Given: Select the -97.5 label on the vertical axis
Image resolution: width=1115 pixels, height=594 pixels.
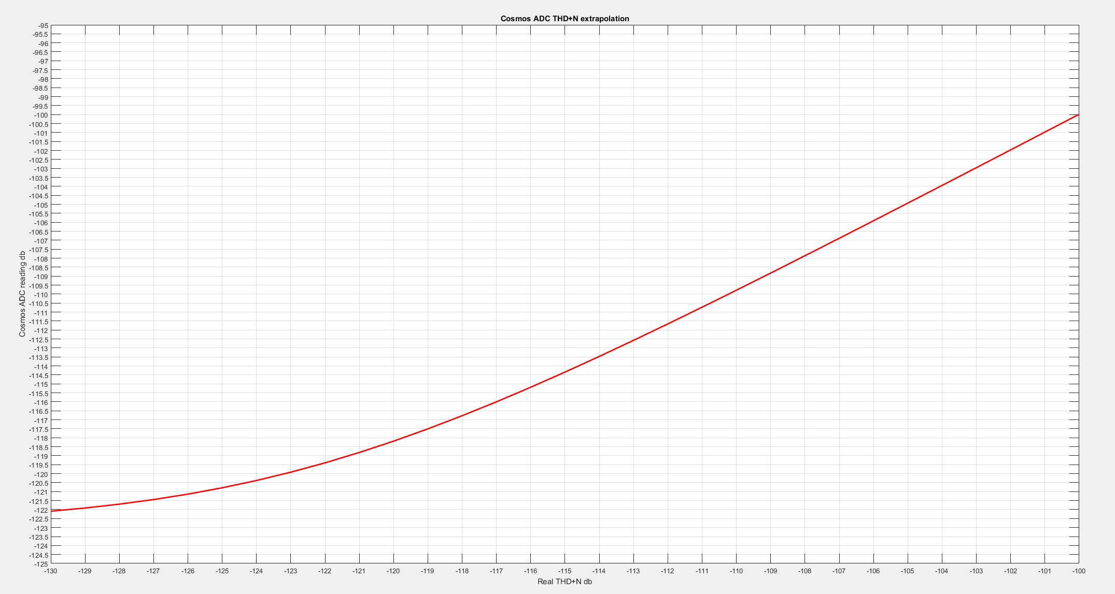Looking at the screenshot, I should [41, 70].
